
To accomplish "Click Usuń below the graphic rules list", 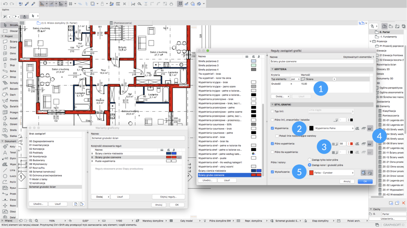I will pyautogui.click(x=227, y=180).
